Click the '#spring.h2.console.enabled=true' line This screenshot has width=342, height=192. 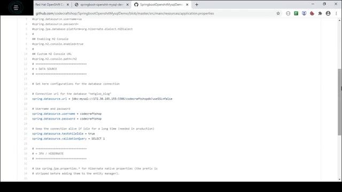[x=58, y=44]
